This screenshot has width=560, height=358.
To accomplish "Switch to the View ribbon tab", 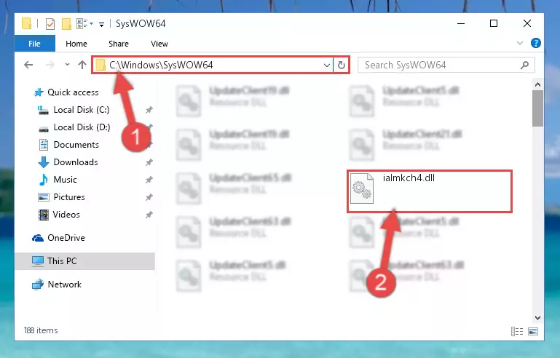I will pos(159,44).
